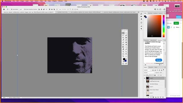
Task: Click the Add layer mask icon
Action: coord(153,97)
